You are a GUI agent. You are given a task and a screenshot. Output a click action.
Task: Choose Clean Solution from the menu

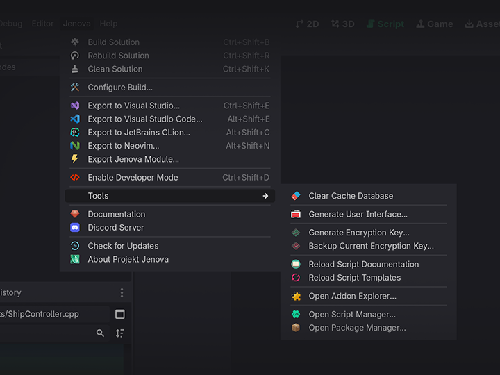coord(170,69)
